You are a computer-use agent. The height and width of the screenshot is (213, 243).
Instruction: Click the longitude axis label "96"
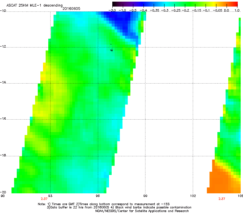coord(98,196)
